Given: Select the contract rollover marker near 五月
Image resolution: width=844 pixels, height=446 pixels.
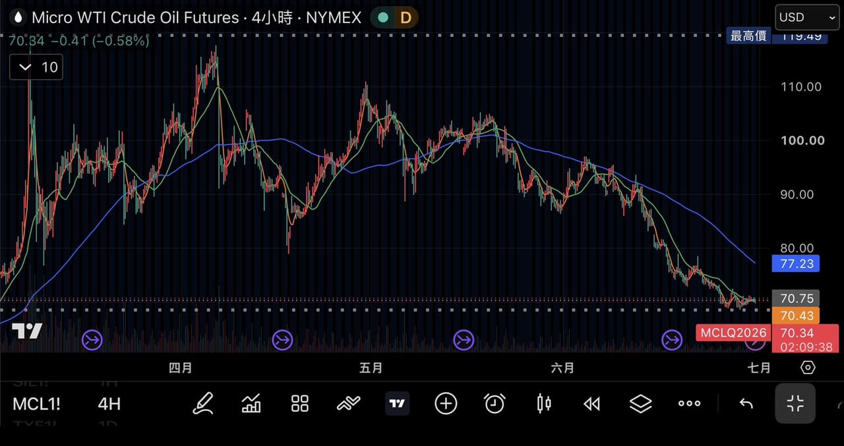Looking at the screenshot, I should point(283,341).
